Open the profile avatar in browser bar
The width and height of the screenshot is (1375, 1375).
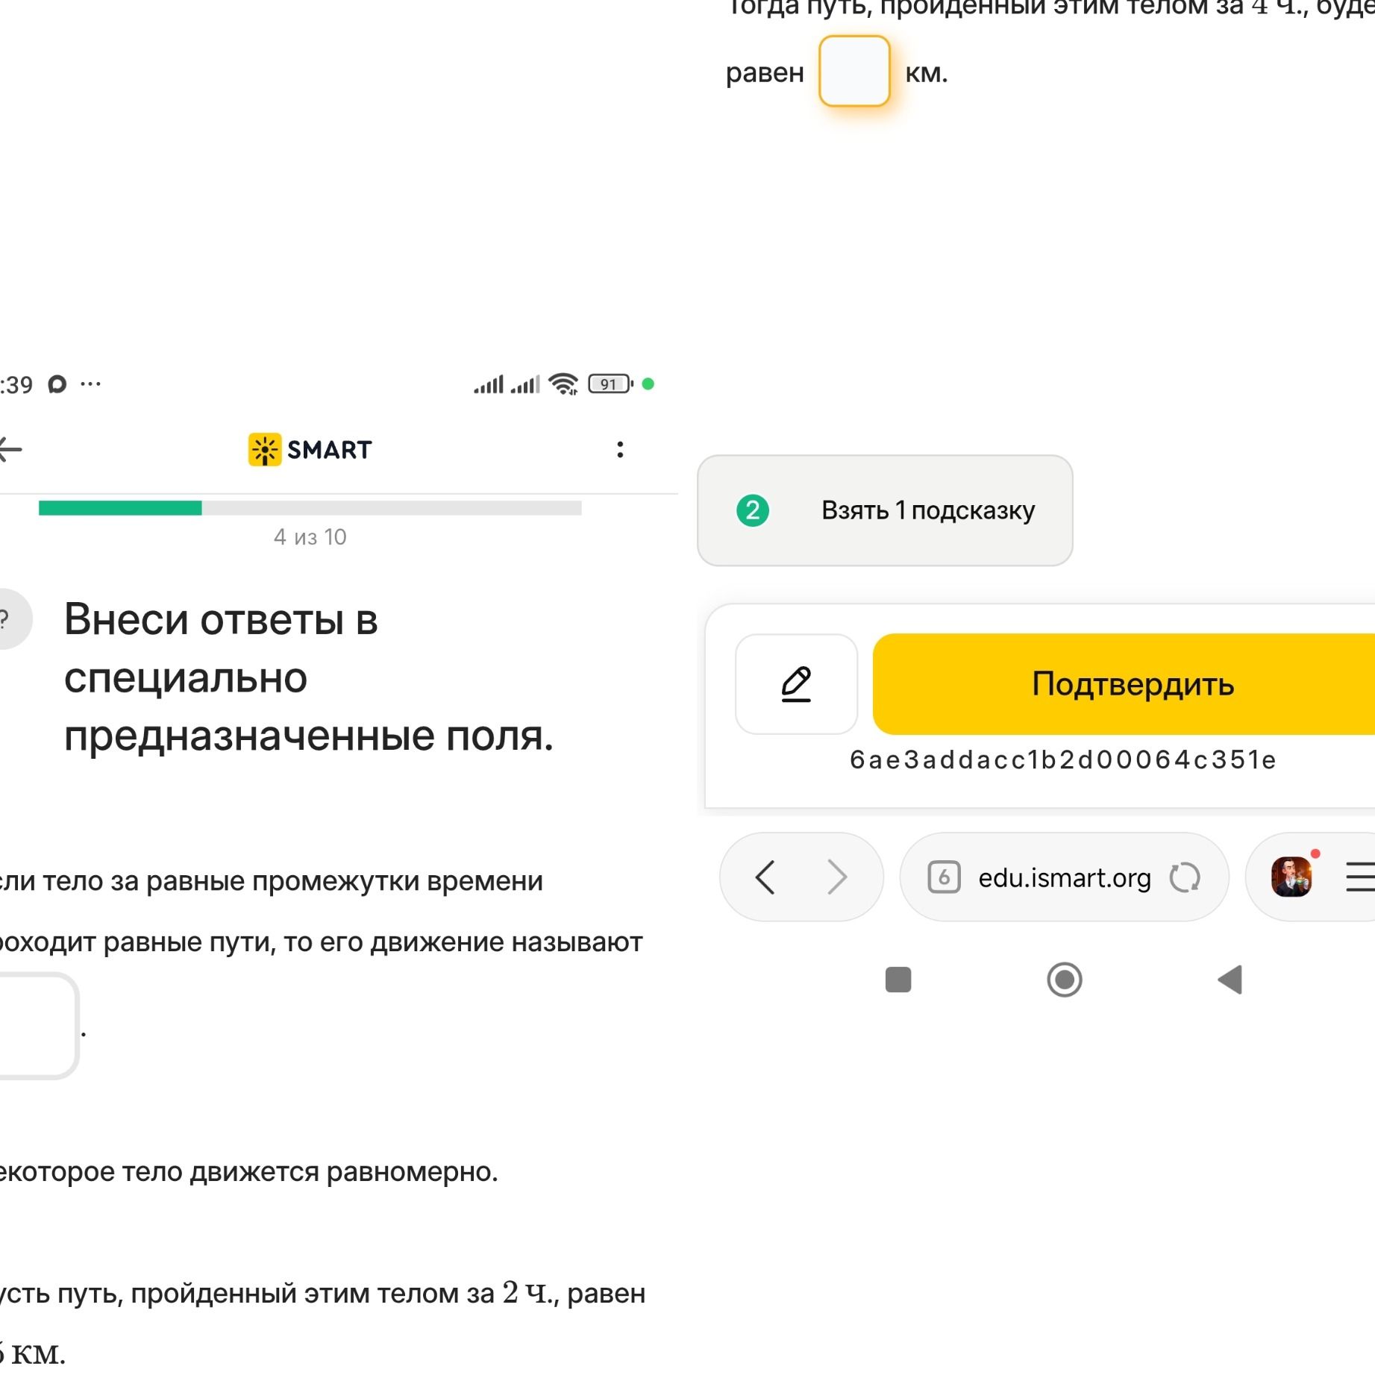(x=1292, y=876)
